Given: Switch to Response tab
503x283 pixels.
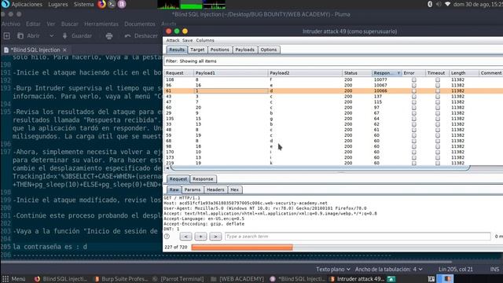Looking at the screenshot, I should point(203,179).
